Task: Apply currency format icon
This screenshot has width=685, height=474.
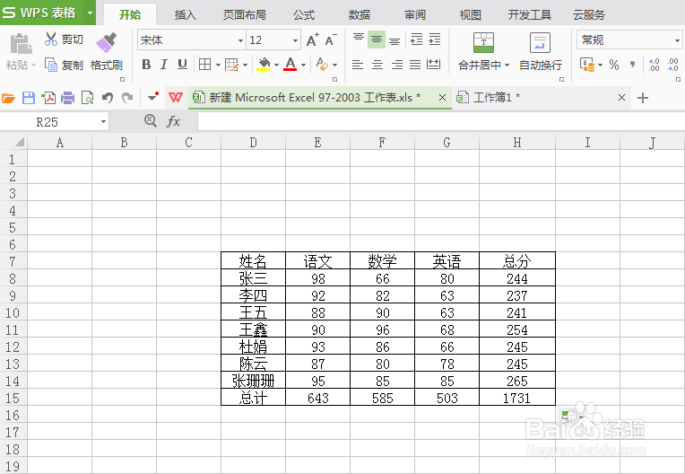Action: click(587, 66)
